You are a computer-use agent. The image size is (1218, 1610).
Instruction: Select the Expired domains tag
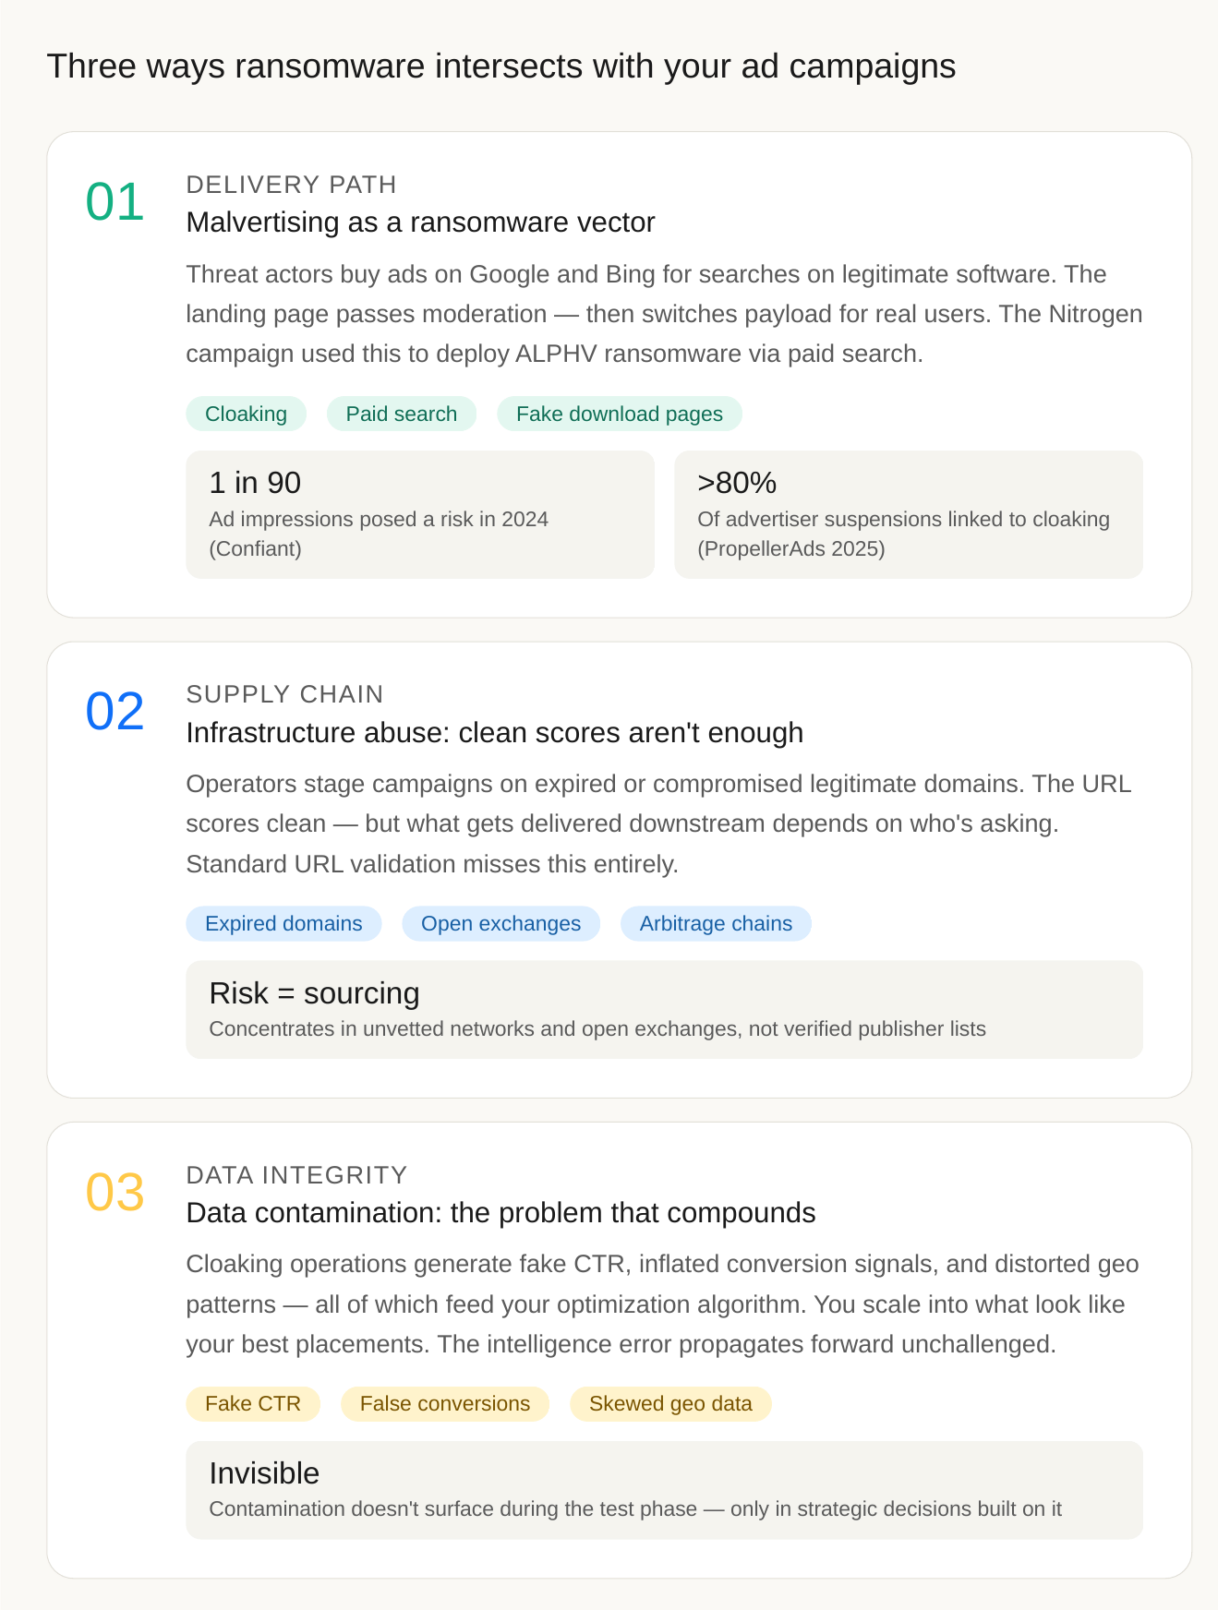pyautogui.click(x=283, y=923)
